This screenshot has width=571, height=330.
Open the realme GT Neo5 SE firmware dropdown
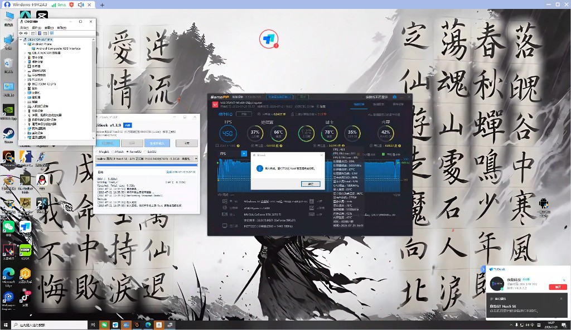coord(147,159)
